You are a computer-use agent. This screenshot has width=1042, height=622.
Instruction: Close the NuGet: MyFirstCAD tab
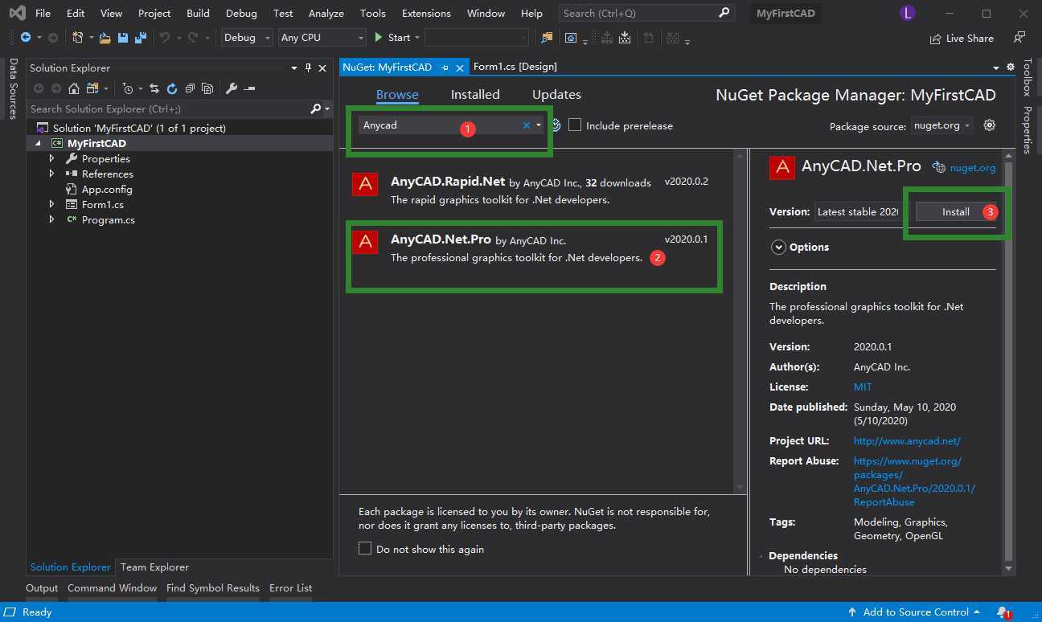click(x=460, y=68)
